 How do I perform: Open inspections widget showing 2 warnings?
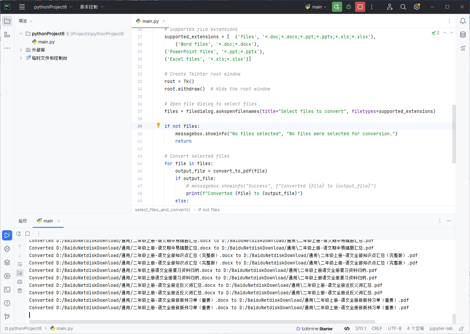click(435, 33)
